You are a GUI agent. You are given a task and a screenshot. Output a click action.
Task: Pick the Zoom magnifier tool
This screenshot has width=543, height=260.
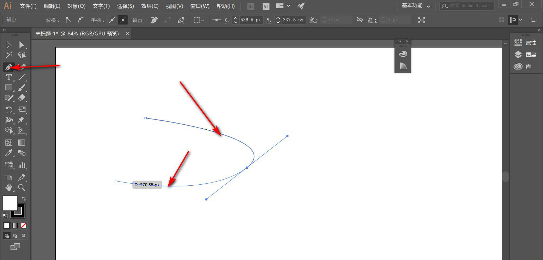pyautogui.click(x=22, y=187)
